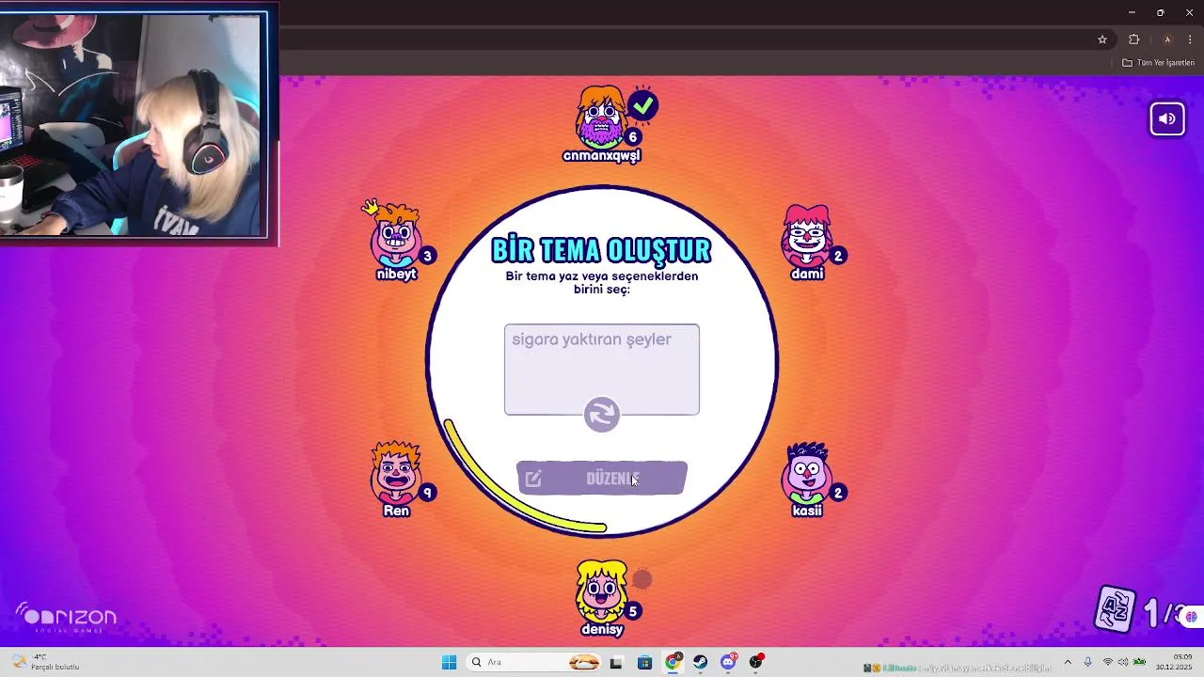The width and height of the screenshot is (1204, 677).
Task: Click the microphone icon in the system tray
Action: tap(1088, 662)
